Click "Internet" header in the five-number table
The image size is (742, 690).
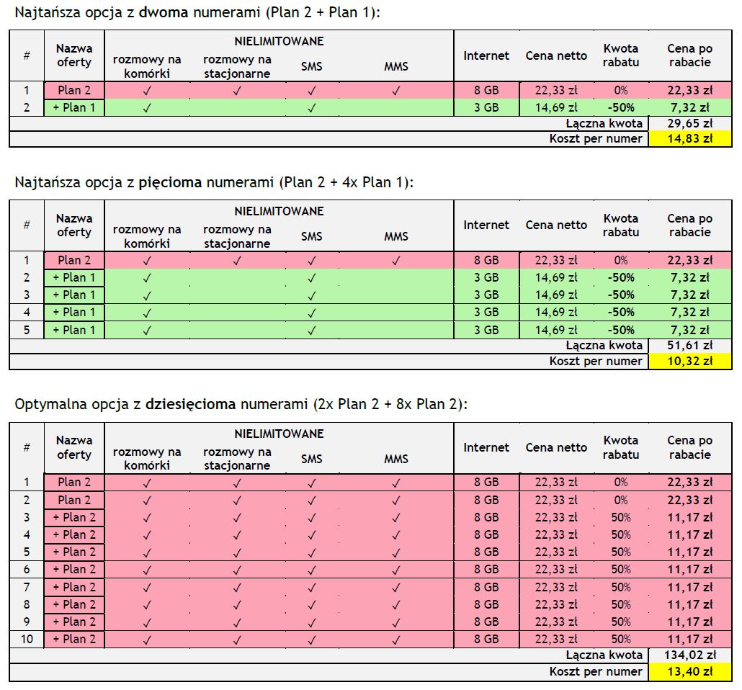(486, 225)
